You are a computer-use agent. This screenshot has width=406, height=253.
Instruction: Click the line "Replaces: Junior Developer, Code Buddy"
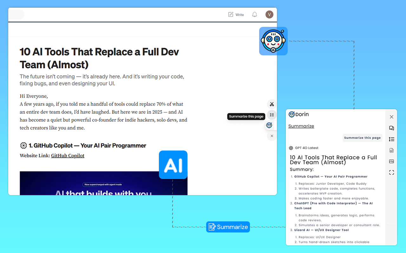(x=332, y=184)
